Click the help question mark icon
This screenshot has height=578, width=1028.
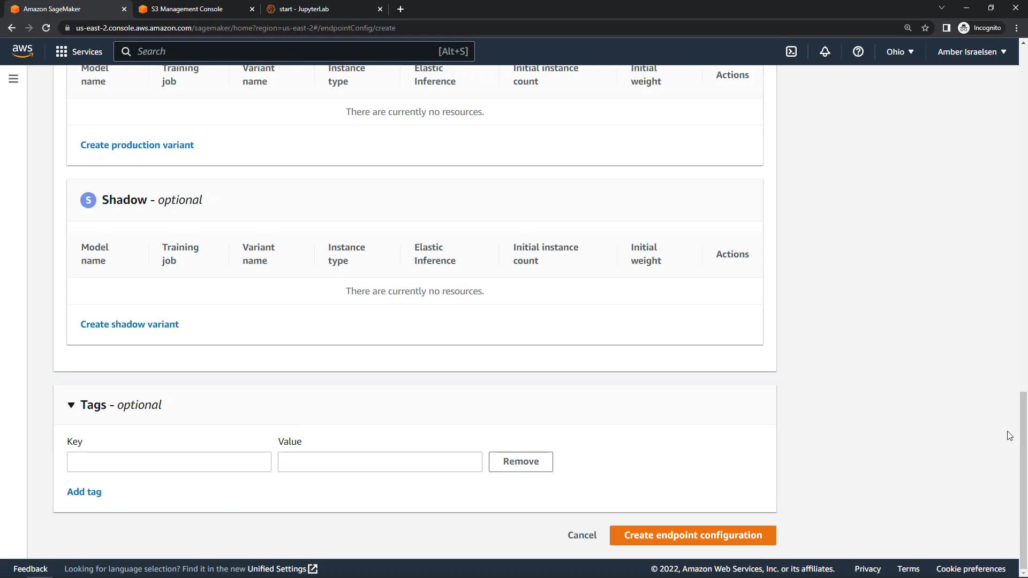pos(858,51)
